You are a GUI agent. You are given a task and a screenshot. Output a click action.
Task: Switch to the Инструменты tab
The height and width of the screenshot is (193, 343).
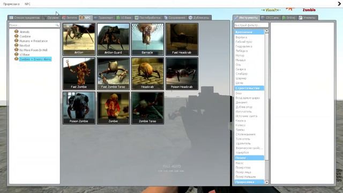[246, 18]
